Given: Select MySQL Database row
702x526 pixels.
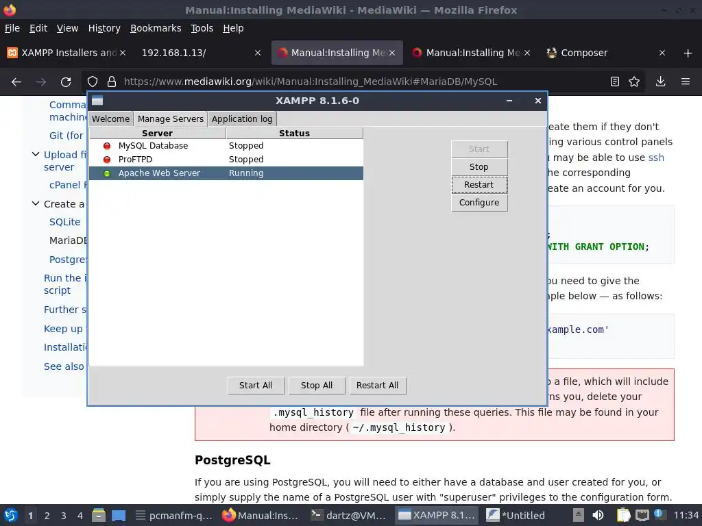Looking at the screenshot, I should pyautogui.click(x=226, y=146).
